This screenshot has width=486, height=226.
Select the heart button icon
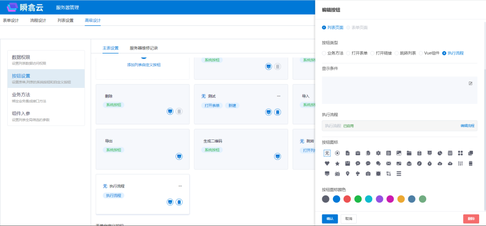[x=327, y=163]
